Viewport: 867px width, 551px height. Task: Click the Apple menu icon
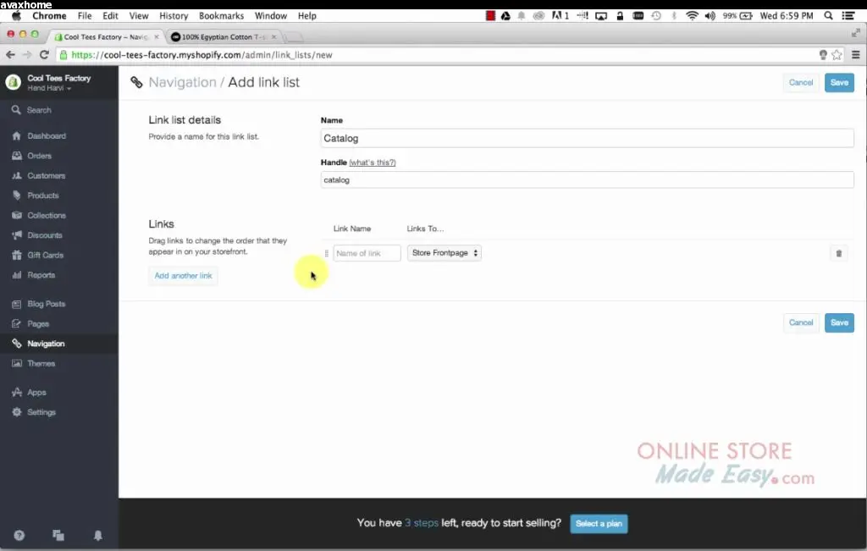pyautogui.click(x=17, y=15)
